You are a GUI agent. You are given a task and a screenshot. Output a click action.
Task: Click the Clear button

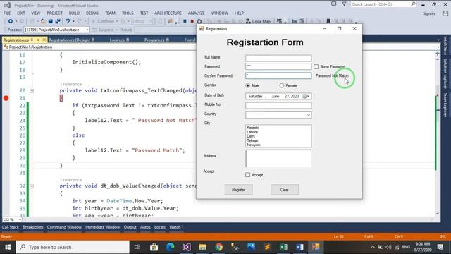pos(285,190)
